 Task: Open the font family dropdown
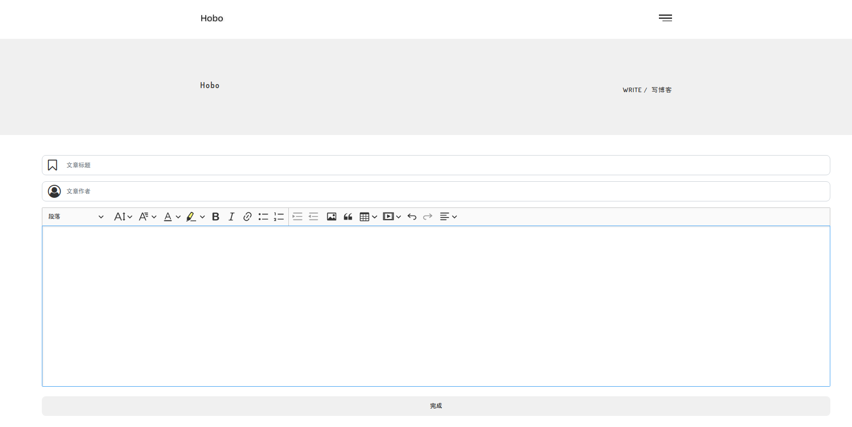[x=148, y=217]
